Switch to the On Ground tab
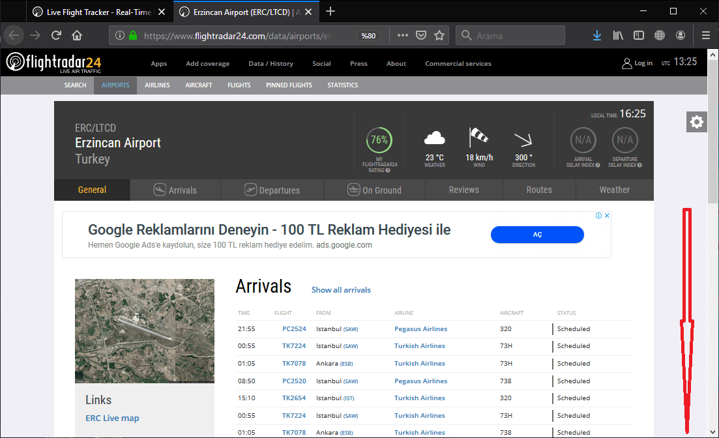Image resolution: width=719 pixels, height=438 pixels. (x=374, y=190)
